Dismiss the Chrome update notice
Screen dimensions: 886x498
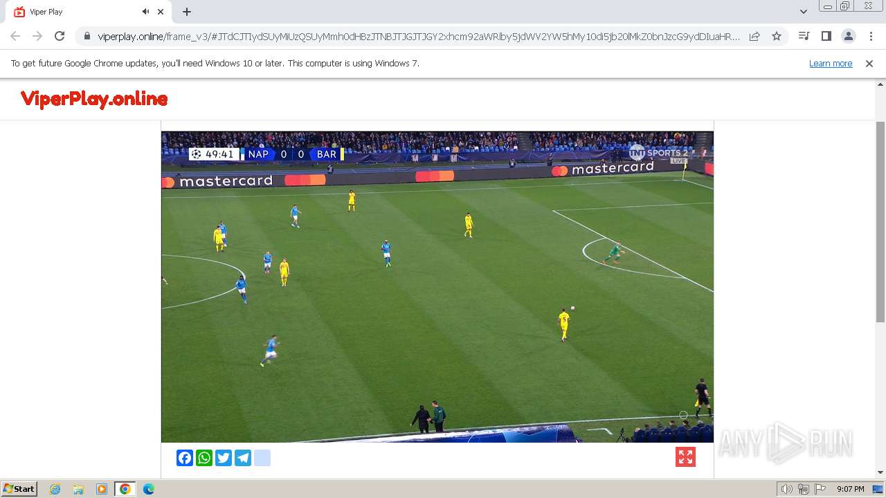coord(869,63)
